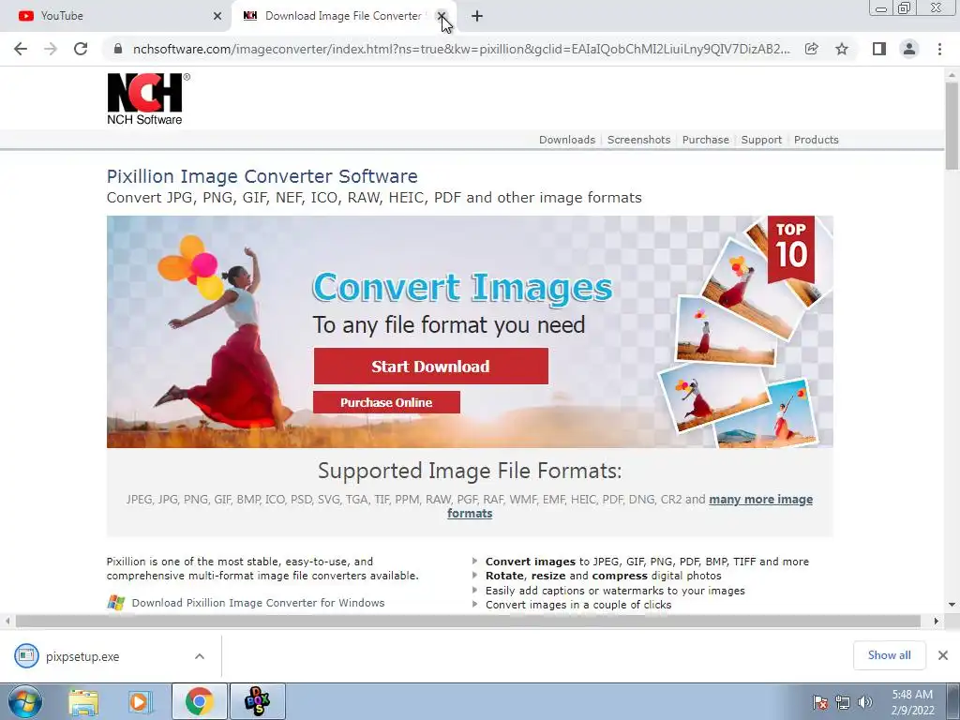Close the Download Image File Converter tab
The height and width of the screenshot is (720, 960).
(442, 16)
